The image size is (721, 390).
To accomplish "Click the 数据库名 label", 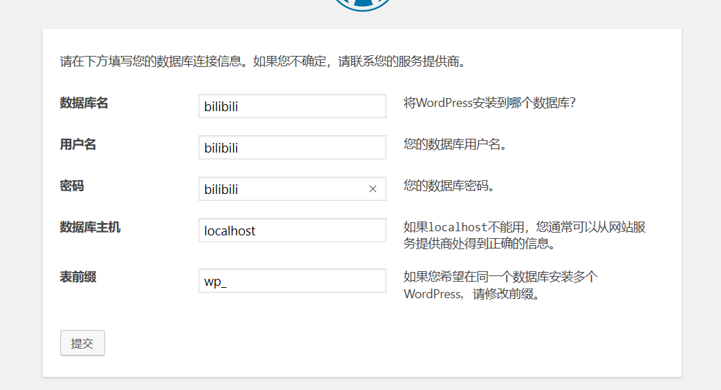I will pos(84,103).
